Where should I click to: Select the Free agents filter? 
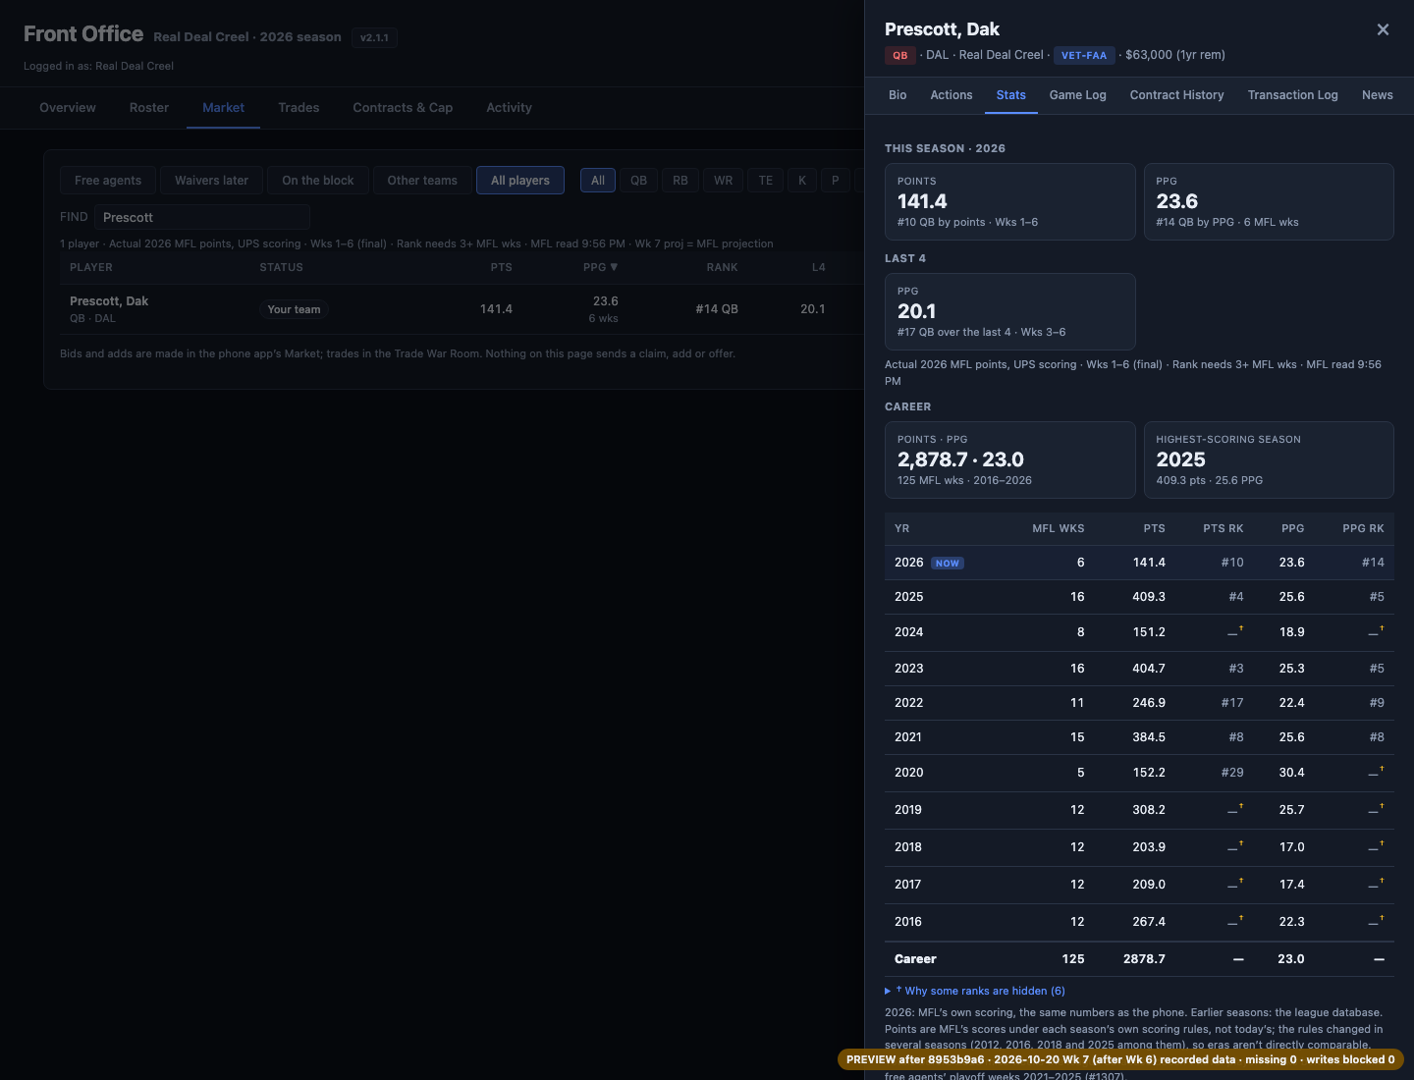tap(108, 181)
